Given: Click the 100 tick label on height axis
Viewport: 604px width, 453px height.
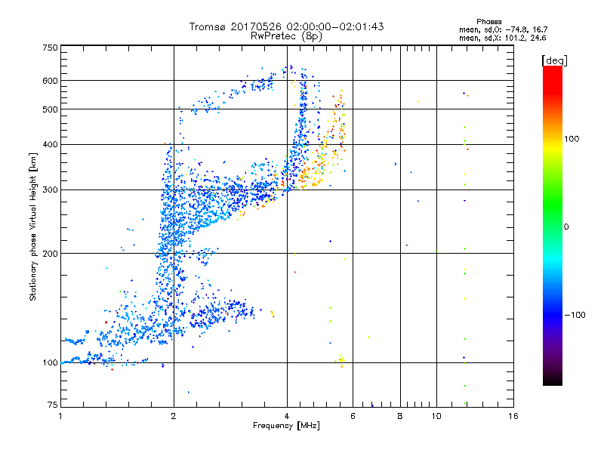Looking at the screenshot, I should pyautogui.click(x=50, y=362).
